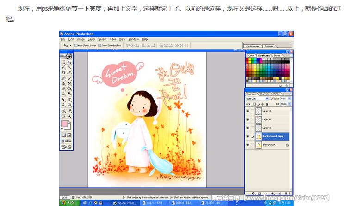
Task: Switch to the Styles tab
Action: [x=277, y=55]
